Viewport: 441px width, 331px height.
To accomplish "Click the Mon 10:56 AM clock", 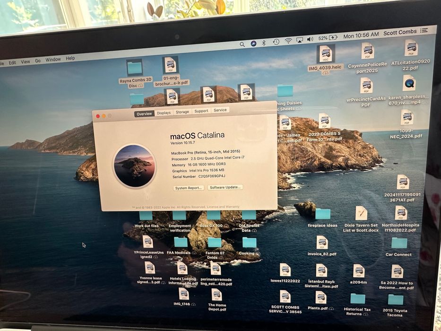I will point(361,35).
